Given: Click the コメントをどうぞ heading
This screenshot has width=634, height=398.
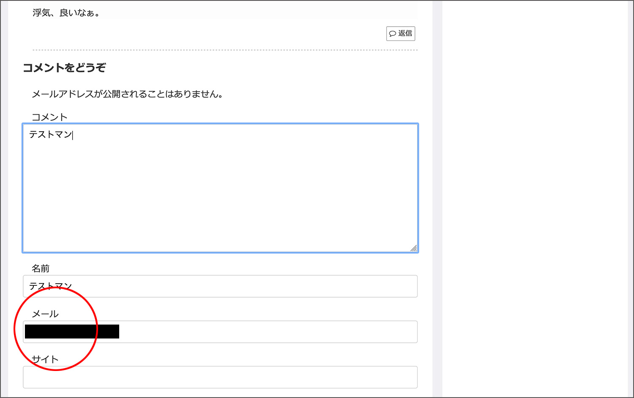Looking at the screenshot, I should click(64, 68).
